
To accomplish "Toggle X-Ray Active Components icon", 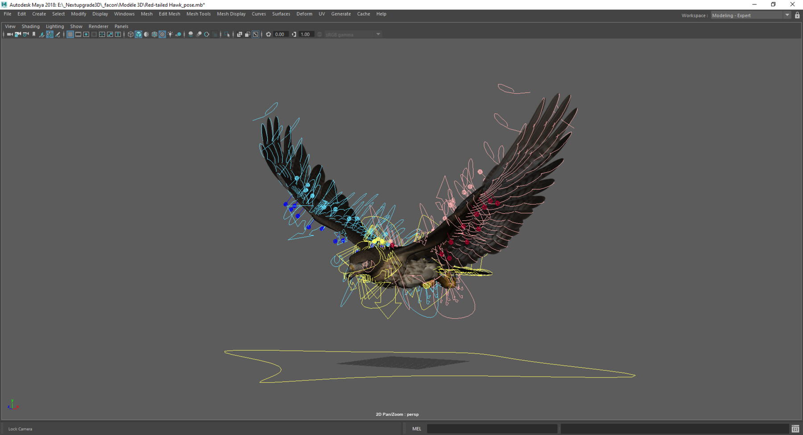I will pyautogui.click(x=247, y=34).
